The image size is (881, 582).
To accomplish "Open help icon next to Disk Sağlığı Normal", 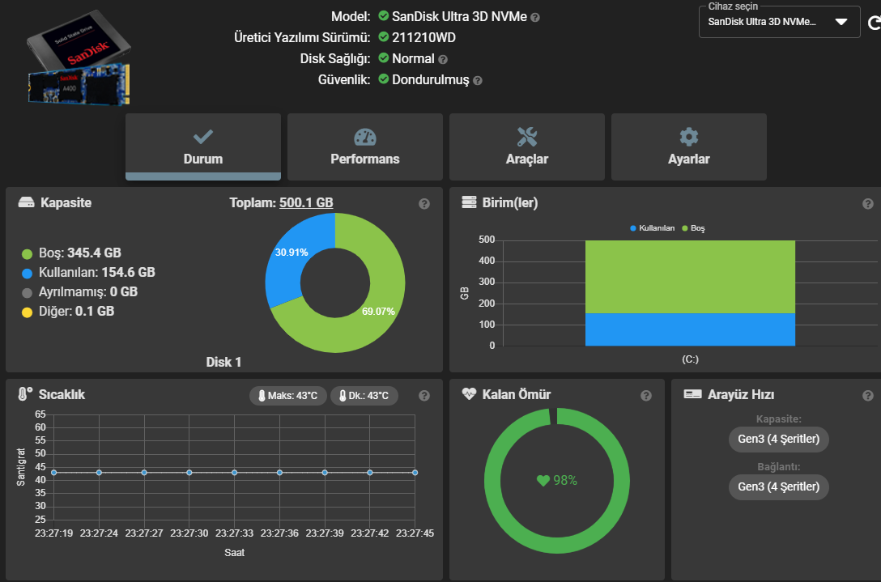I will 443,60.
